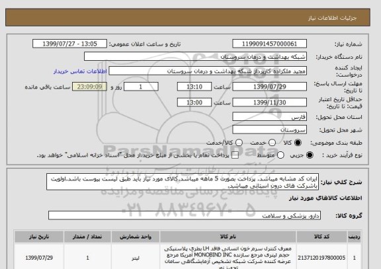Click the countdown timer 23:09:09
The image size is (381, 269).
click(89, 87)
